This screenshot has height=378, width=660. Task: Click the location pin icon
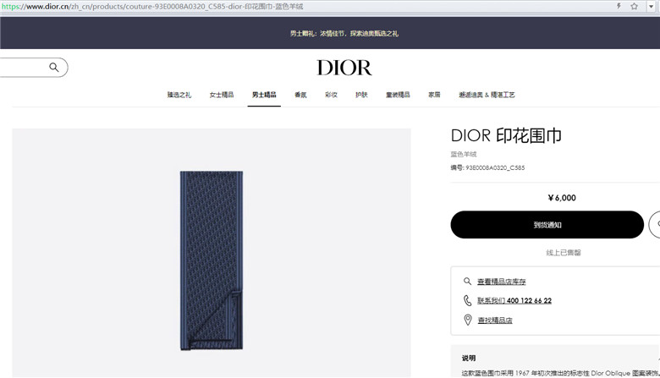468,320
